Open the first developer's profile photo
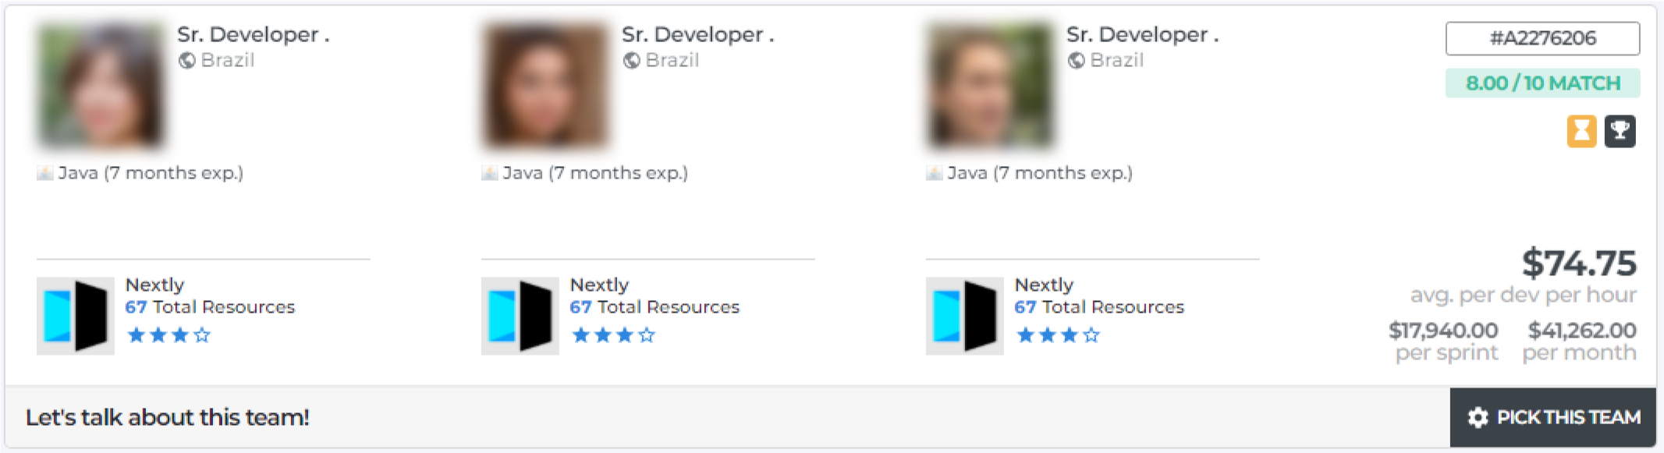This screenshot has width=1664, height=453. (100, 85)
